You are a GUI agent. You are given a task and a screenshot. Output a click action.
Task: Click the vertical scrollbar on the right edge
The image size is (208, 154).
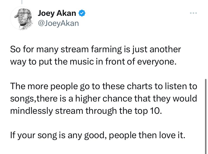pyautogui.click(x=205, y=116)
